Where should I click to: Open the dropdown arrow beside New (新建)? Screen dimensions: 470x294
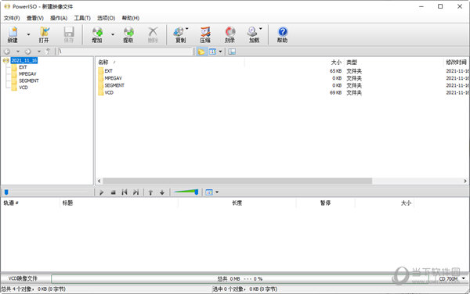(x=28, y=34)
